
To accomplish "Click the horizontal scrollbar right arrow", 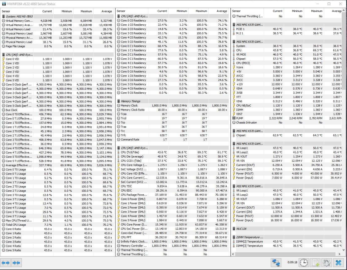I will 339,254.
